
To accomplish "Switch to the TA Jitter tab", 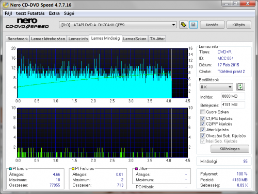I will point(157,39).
